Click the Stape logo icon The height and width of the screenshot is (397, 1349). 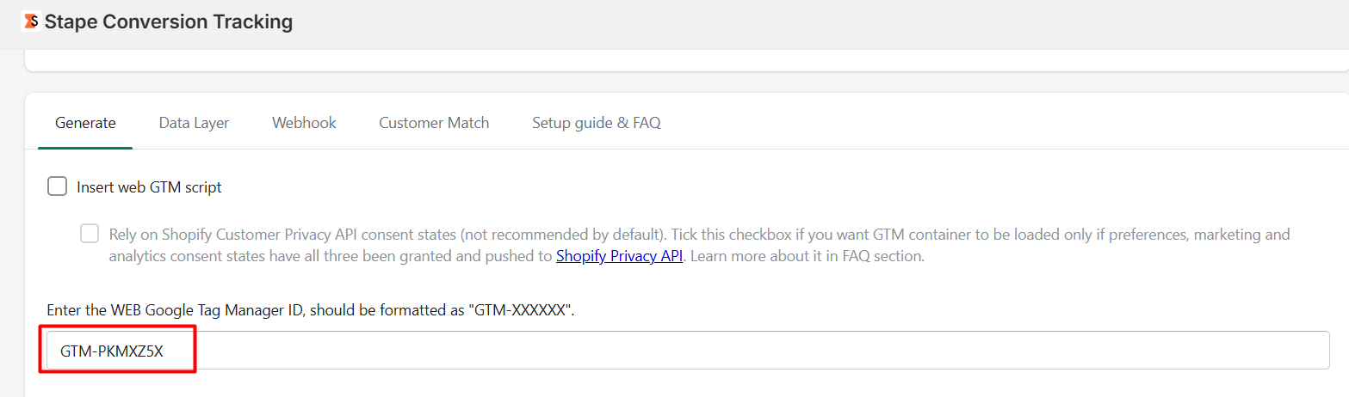(x=30, y=21)
